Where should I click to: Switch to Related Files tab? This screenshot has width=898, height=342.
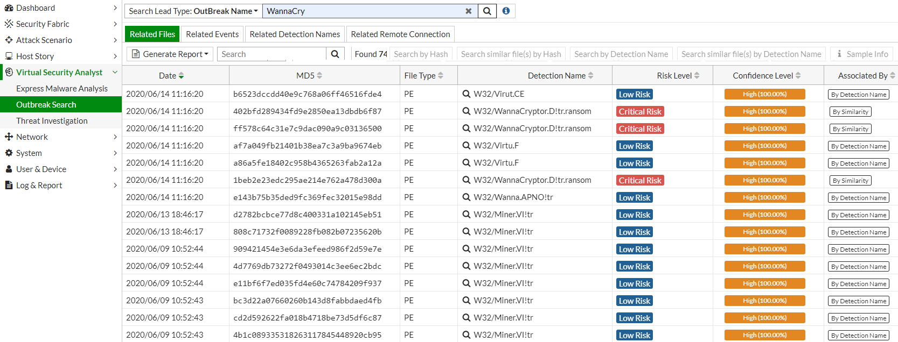tap(152, 34)
